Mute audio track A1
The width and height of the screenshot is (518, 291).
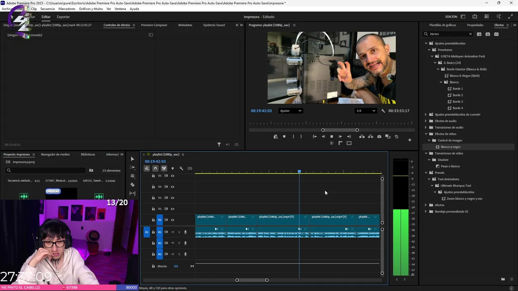point(173,232)
